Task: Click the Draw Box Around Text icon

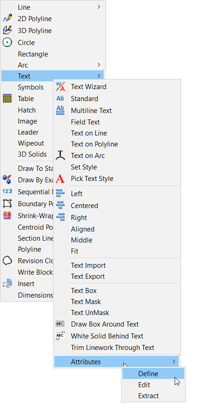Action: [60, 324]
